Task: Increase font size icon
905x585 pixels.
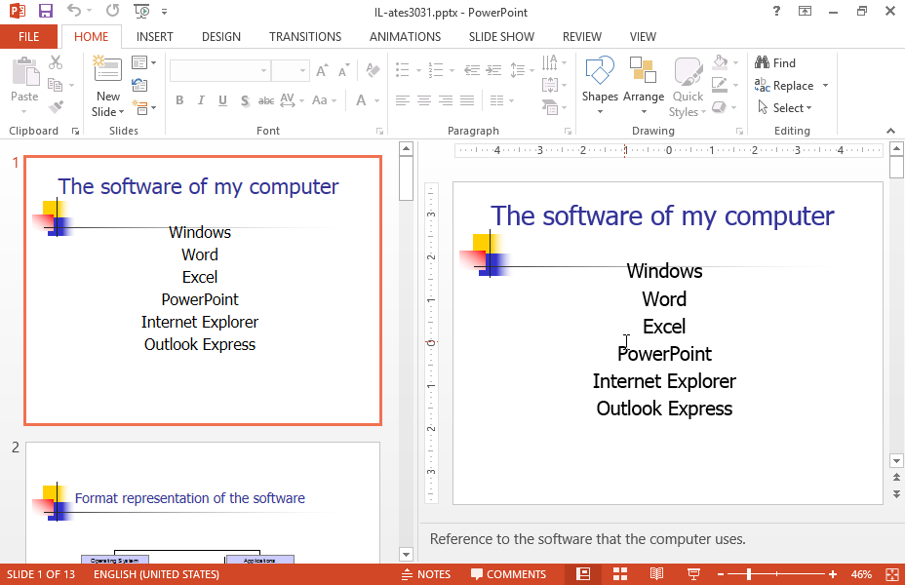Action: coord(322,70)
